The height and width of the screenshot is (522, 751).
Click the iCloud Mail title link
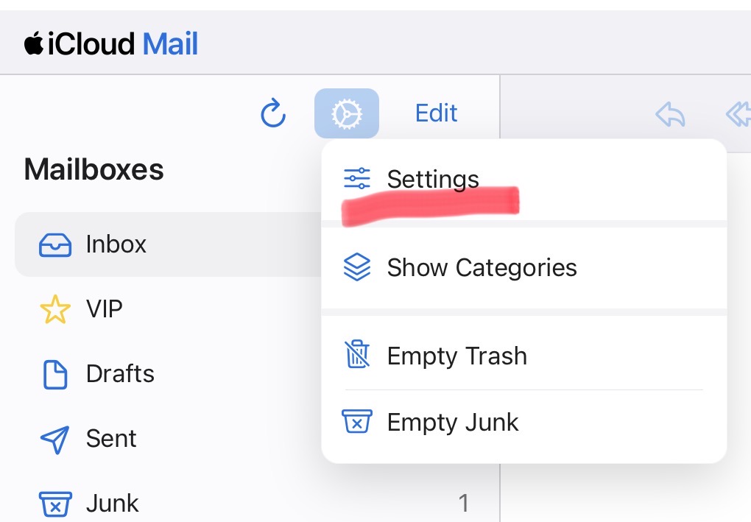(111, 43)
